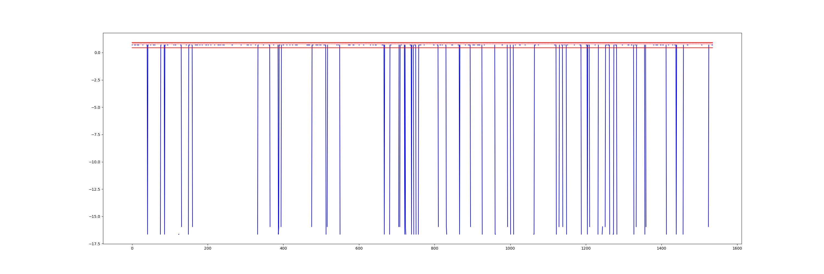The height and width of the screenshot is (274, 824).
Task: Click the x-axis tick label 0
Action: (x=132, y=249)
